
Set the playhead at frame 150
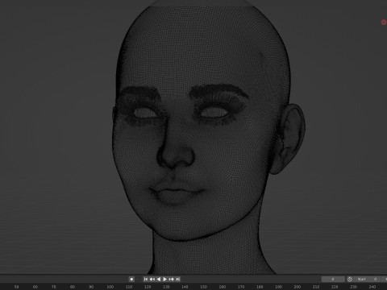tap(203, 287)
